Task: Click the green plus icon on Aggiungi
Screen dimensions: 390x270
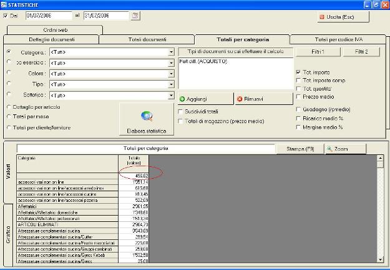Action: (x=182, y=99)
